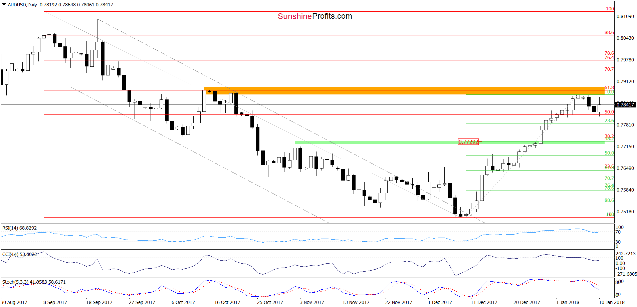
Task: Select the 0.75840 price axis label
Action: [625, 190]
